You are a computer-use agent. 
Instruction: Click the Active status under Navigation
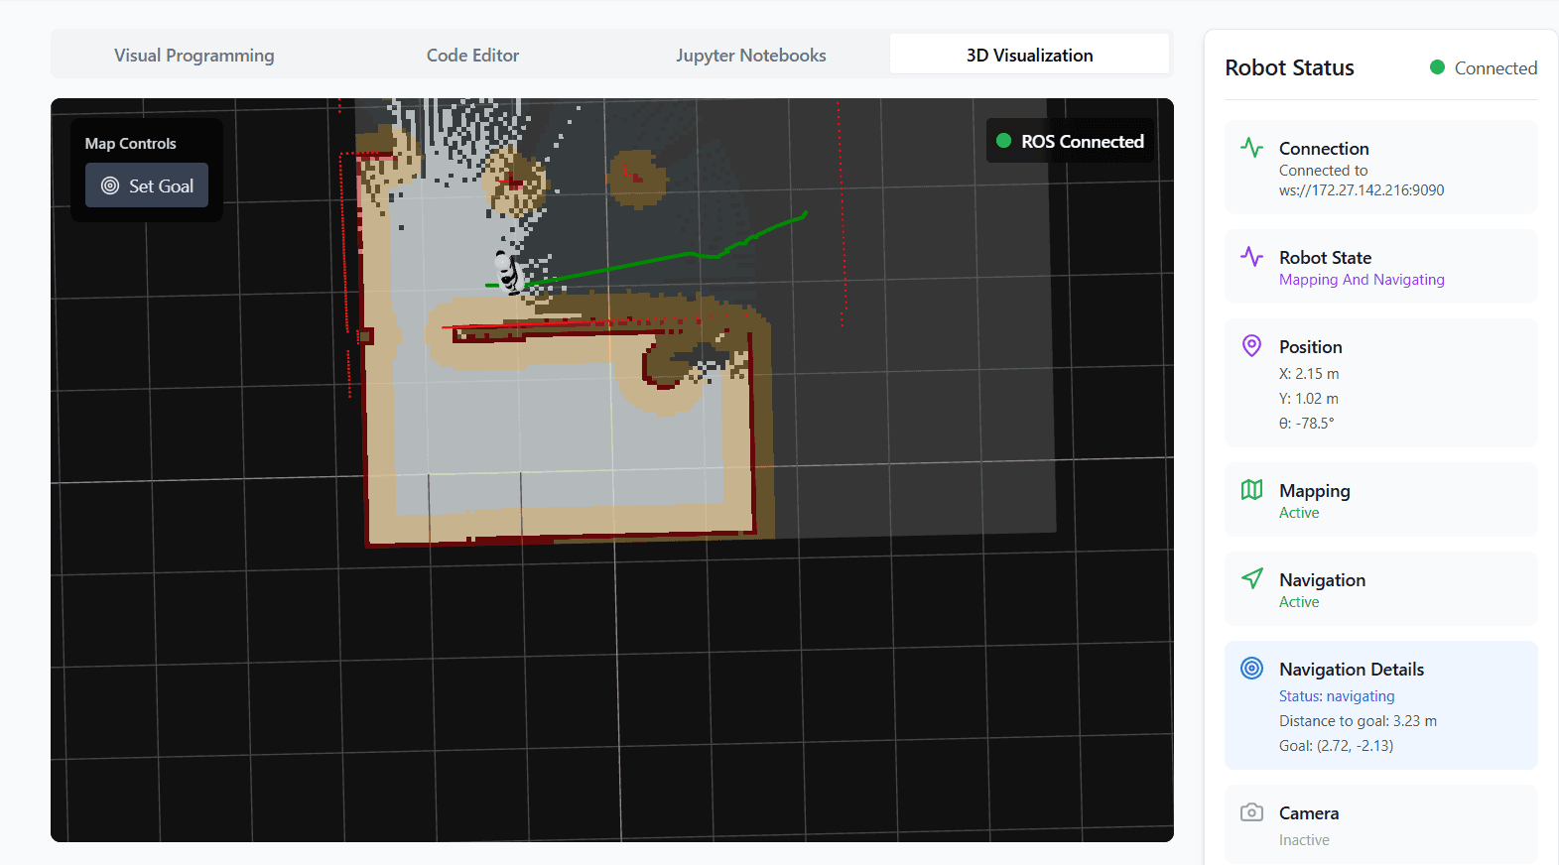click(x=1299, y=602)
